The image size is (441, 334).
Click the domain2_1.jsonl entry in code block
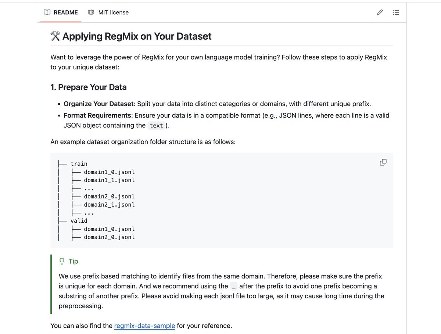(x=109, y=205)
